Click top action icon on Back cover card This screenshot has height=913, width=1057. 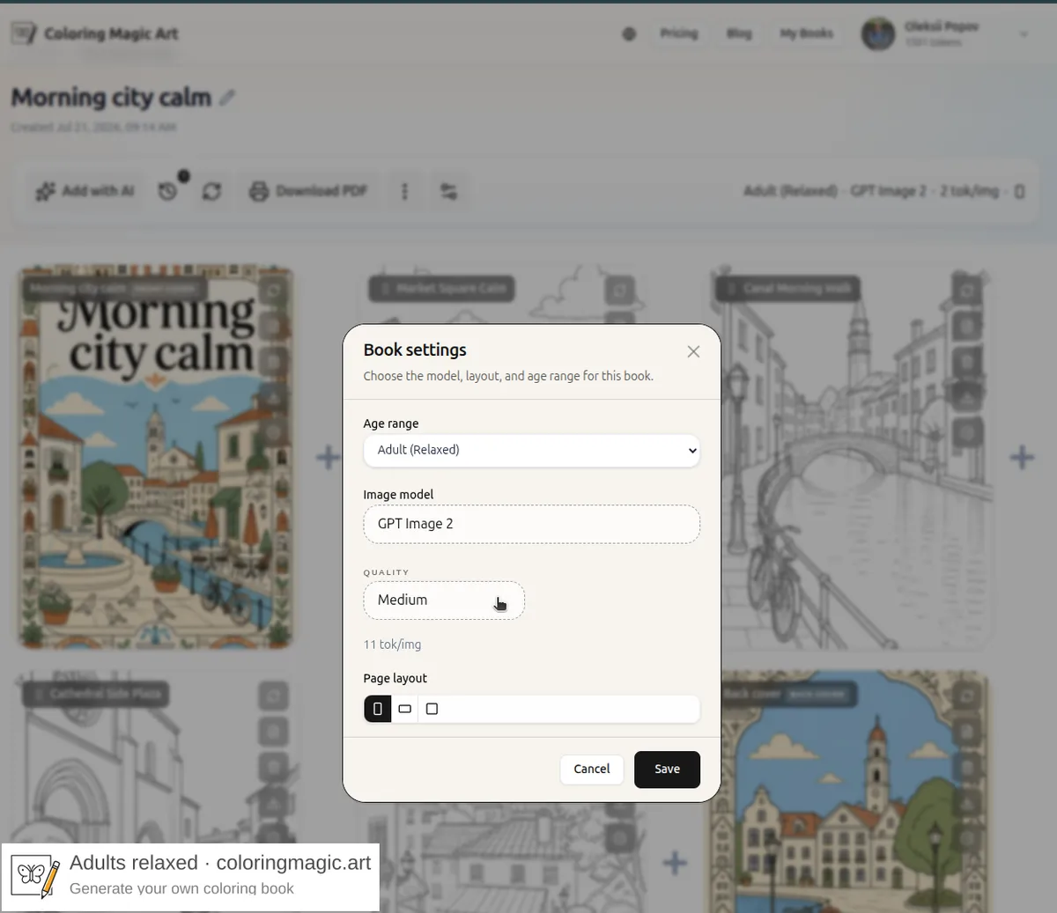tap(967, 696)
